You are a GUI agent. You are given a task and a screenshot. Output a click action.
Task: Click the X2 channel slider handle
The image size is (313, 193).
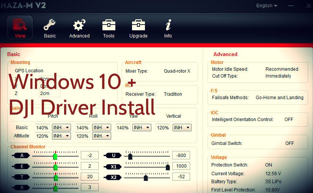tap(146, 177)
